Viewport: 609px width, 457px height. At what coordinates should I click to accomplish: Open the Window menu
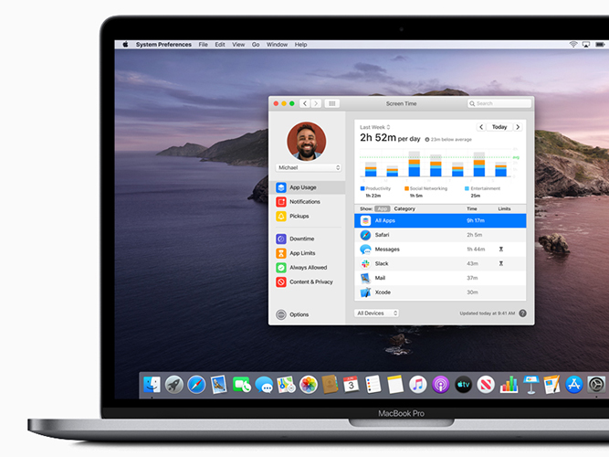pyautogui.click(x=277, y=45)
